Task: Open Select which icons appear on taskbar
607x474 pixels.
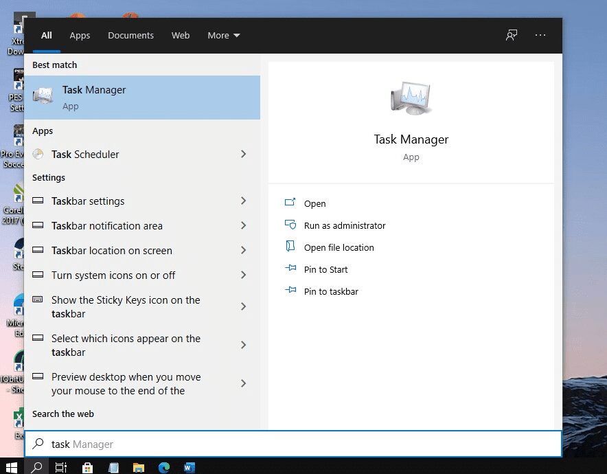Action: pyautogui.click(x=142, y=345)
